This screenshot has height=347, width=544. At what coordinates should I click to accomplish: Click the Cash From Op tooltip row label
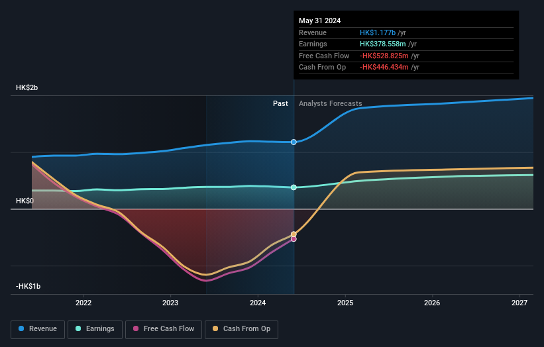pos(322,68)
